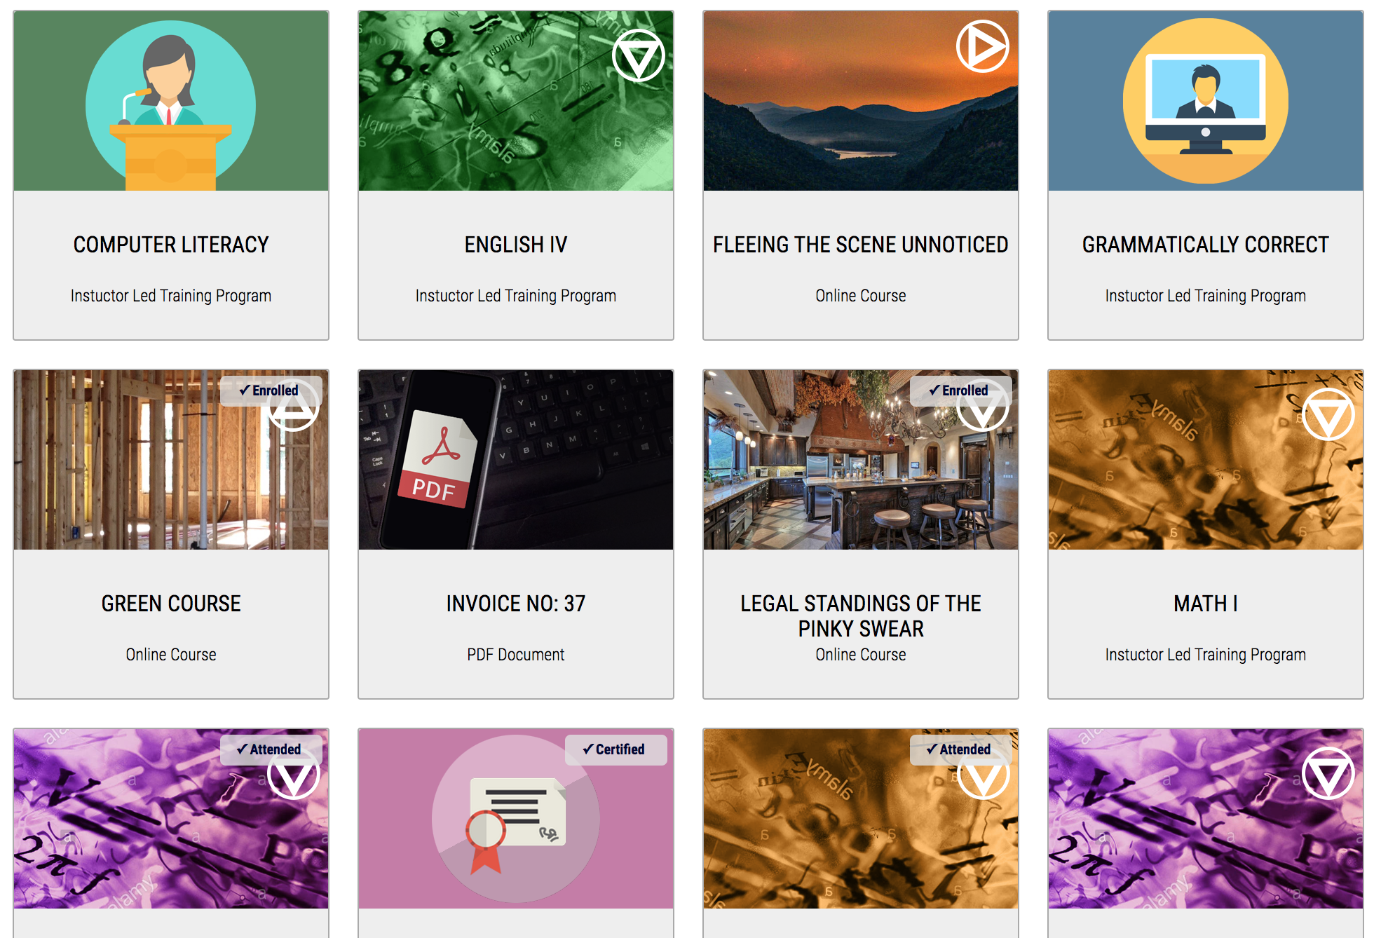The width and height of the screenshot is (1381, 938).
Task: Click the Attended badge on the orange card
Action: coord(960,749)
